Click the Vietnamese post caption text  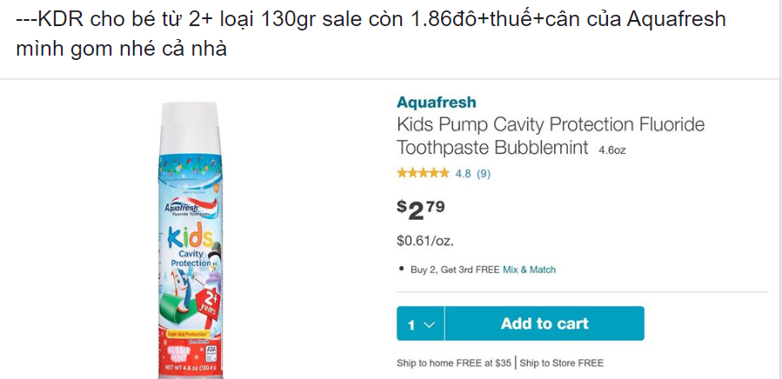371,34
